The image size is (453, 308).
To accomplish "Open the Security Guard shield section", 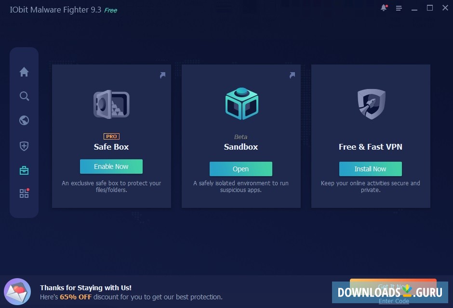I will click(24, 146).
